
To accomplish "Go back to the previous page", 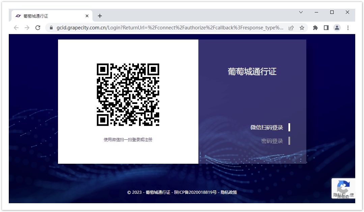I will (x=16, y=28).
